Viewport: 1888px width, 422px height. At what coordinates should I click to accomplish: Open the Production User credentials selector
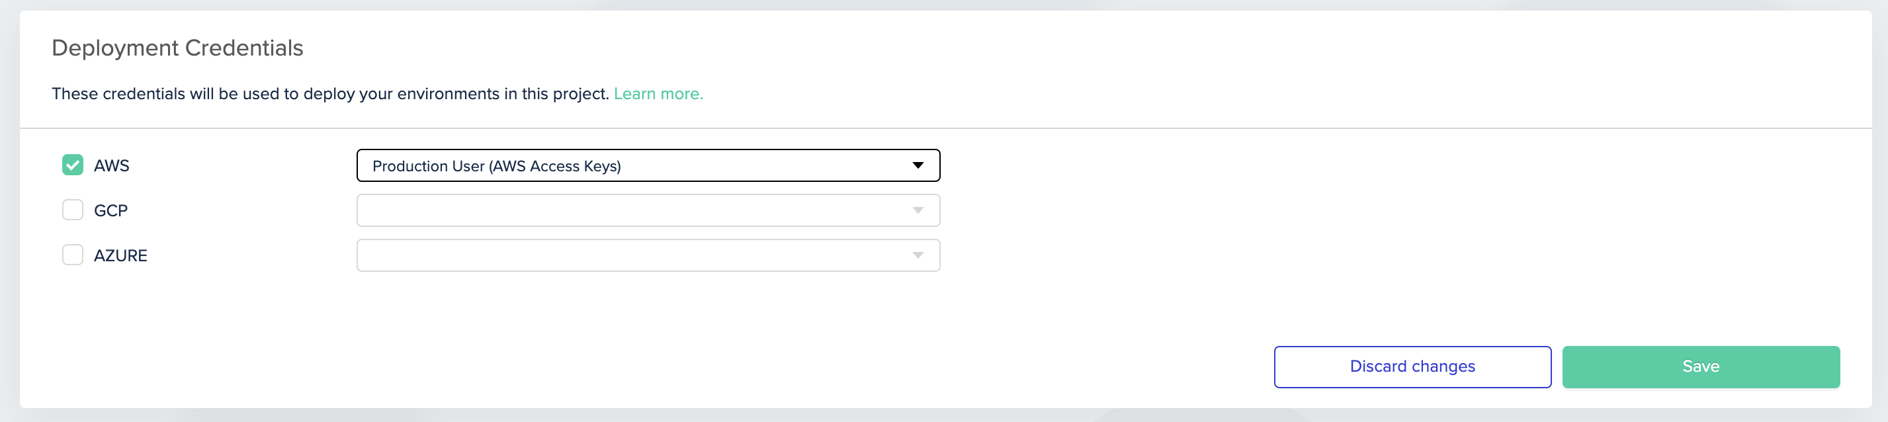tap(648, 165)
